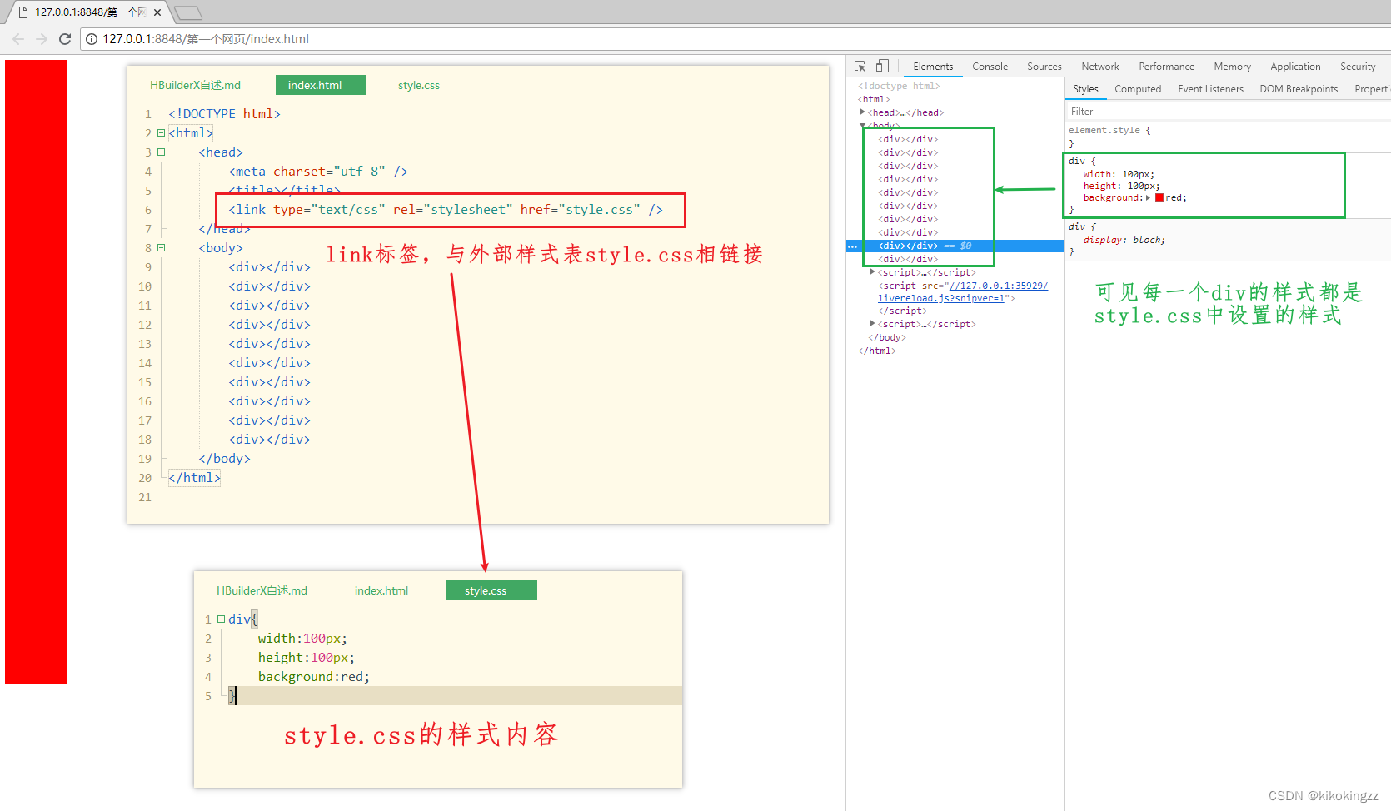Open the livereload.js script source link
The image size is (1391, 811).
tap(963, 292)
